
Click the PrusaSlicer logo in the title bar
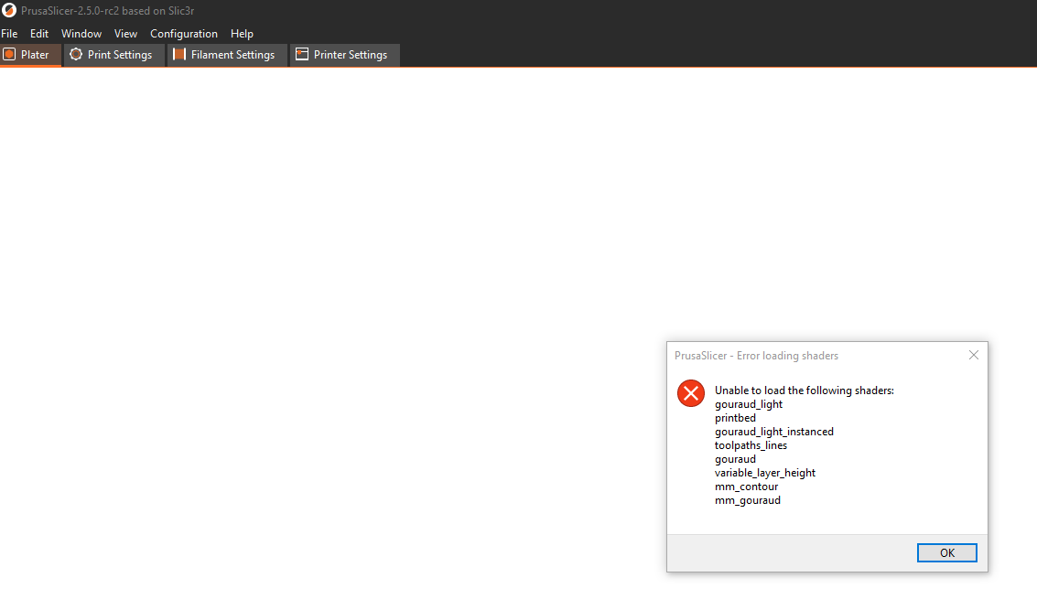[9, 10]
